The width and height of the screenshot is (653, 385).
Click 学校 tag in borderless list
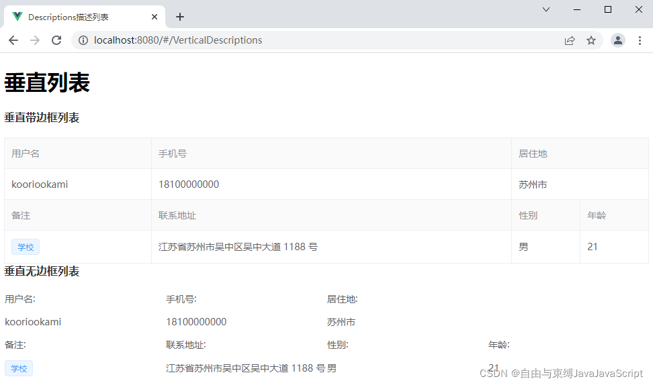click(19, 368)
